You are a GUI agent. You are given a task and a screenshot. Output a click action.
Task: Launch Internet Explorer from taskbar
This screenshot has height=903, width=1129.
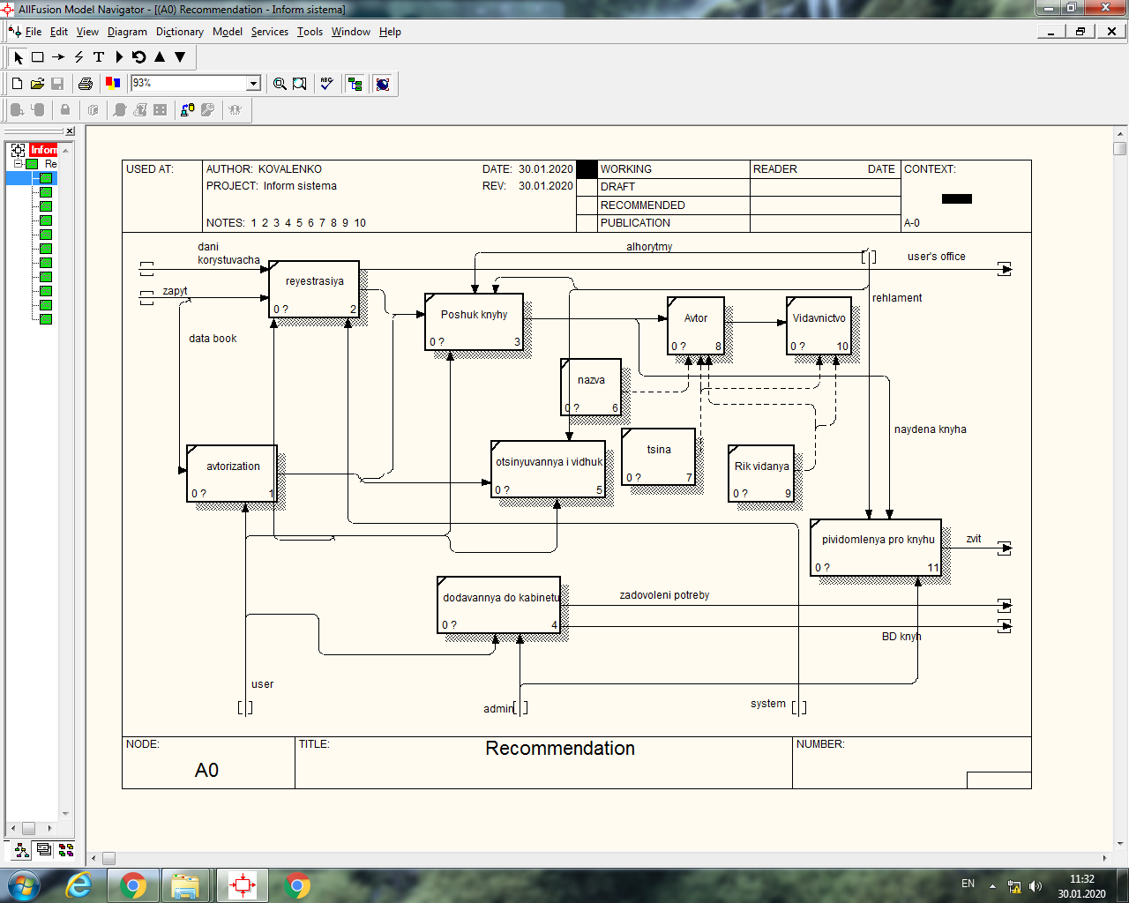pos(79,885)
